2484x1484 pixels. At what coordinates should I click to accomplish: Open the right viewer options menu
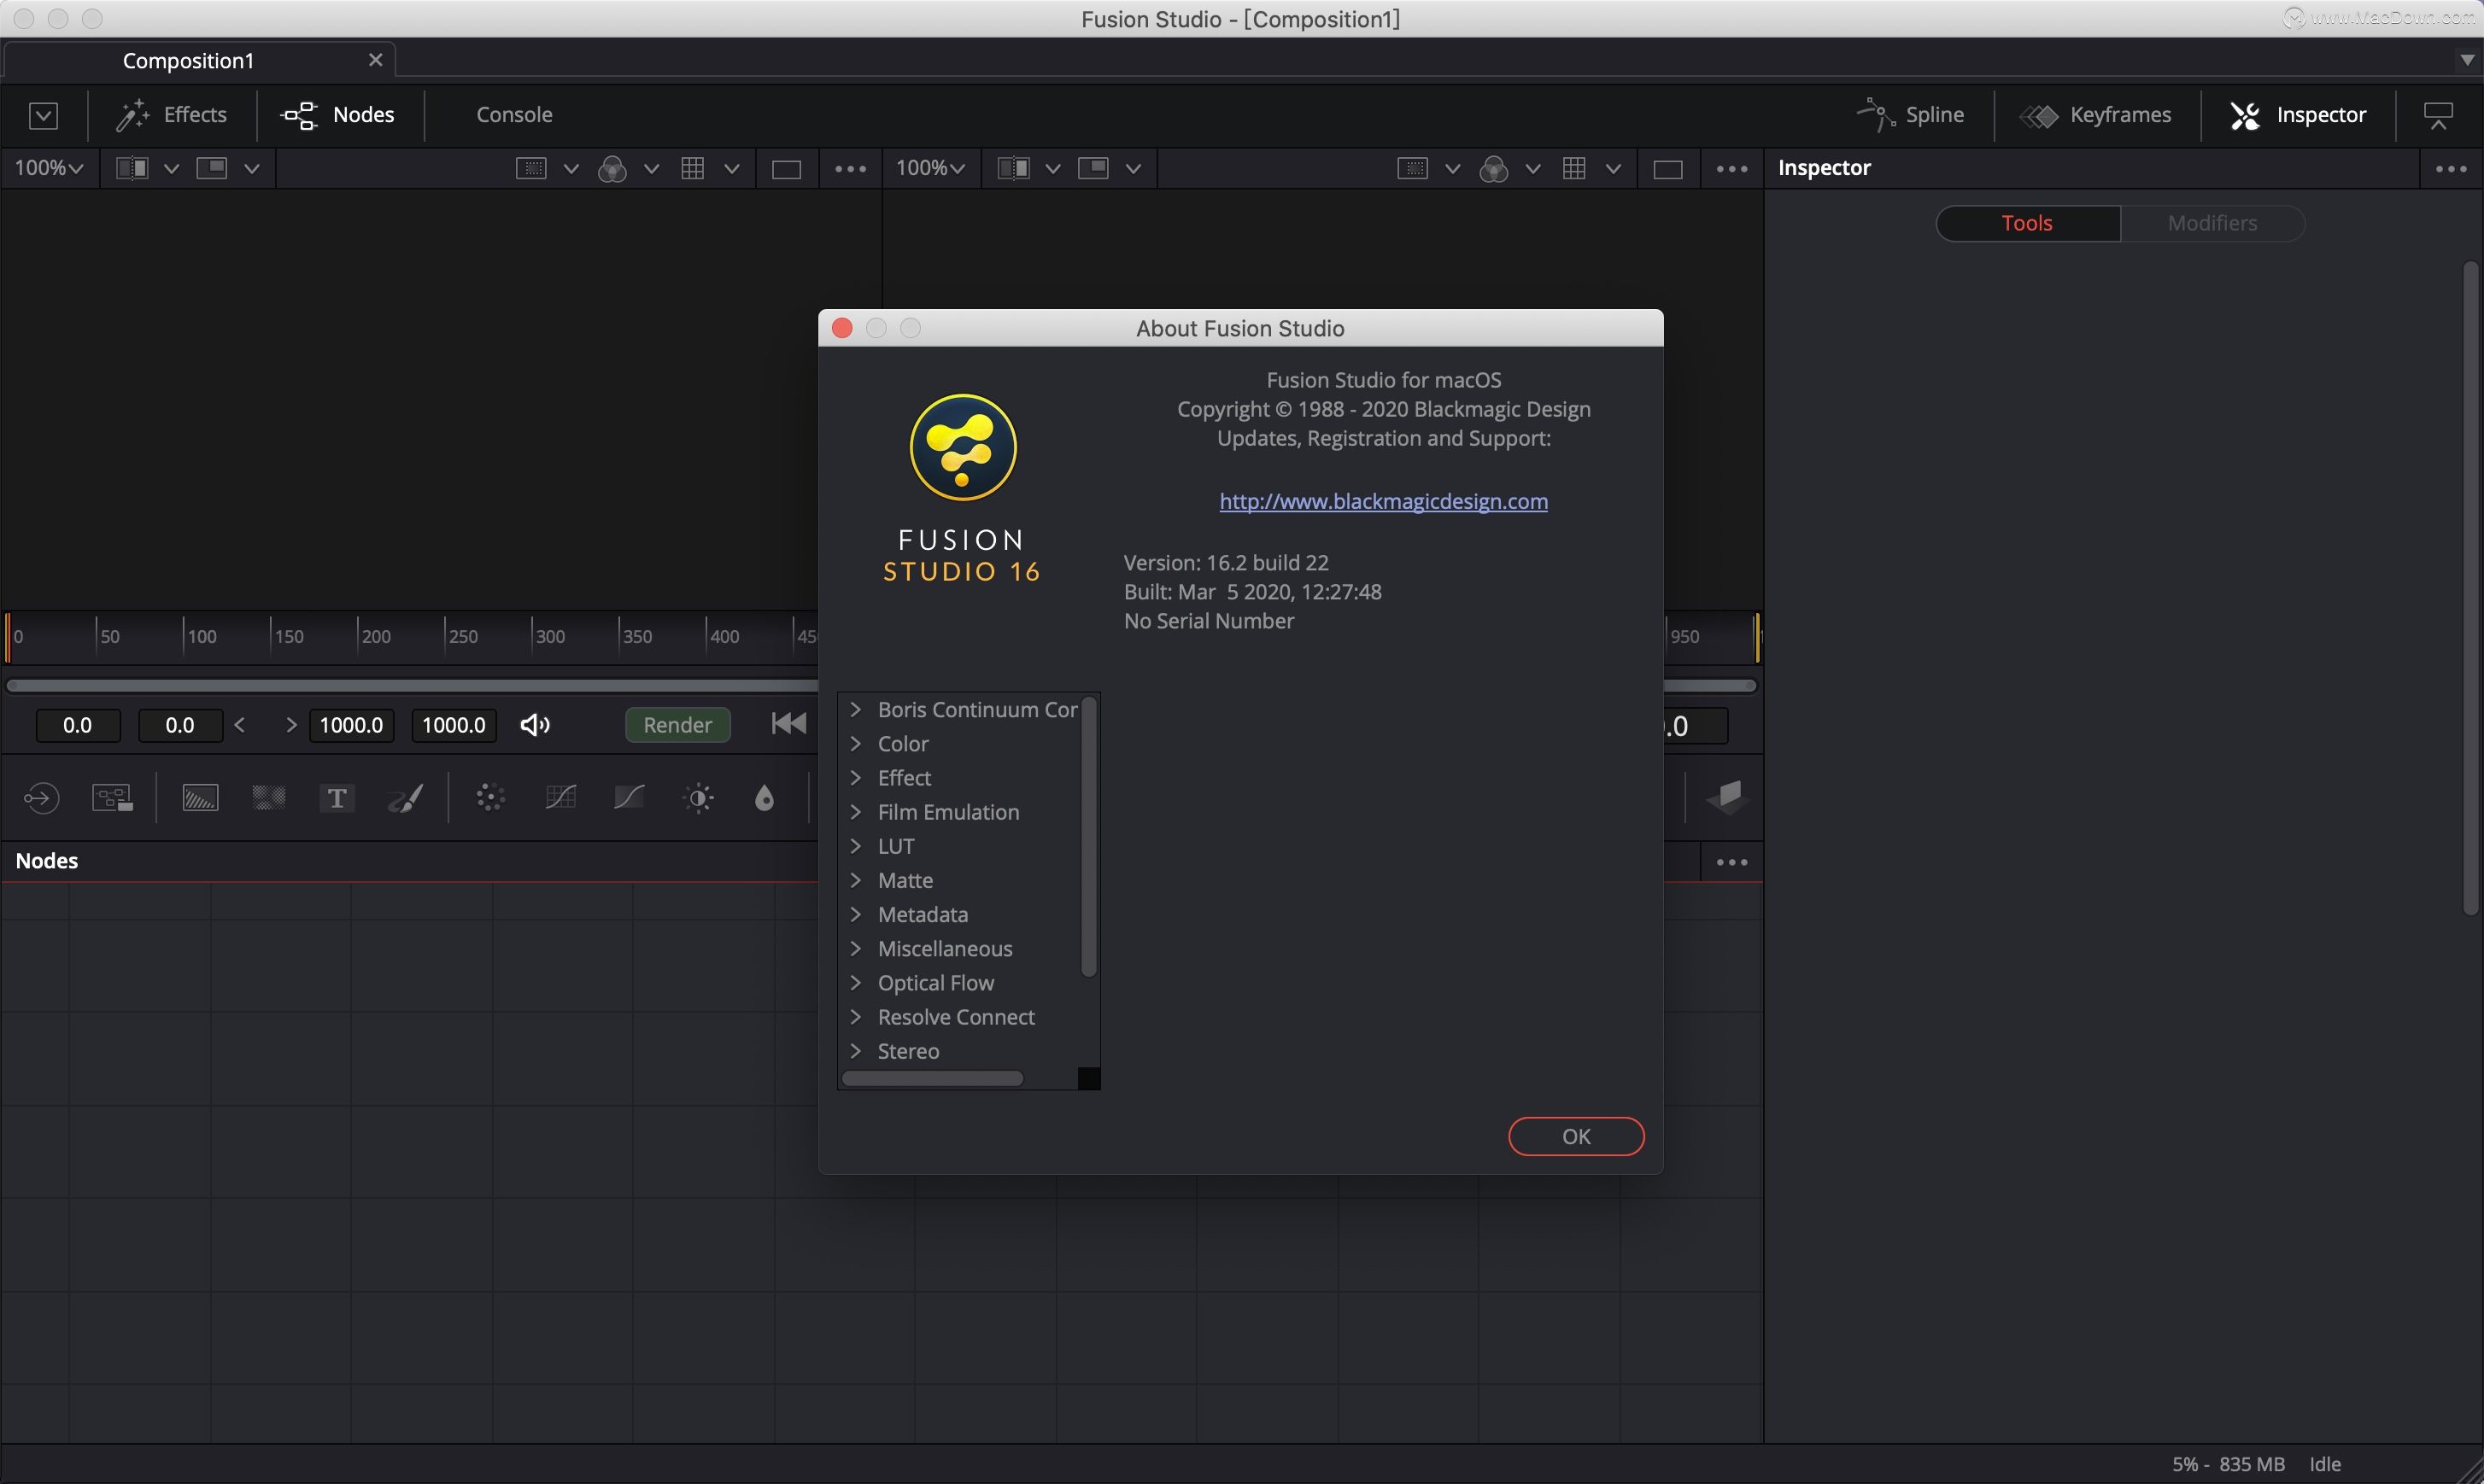click(x=1731, y=169)
